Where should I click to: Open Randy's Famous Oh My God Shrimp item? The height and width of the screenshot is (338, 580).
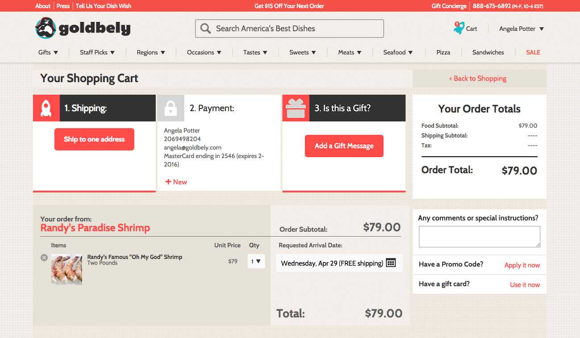click(x=135, y=257)
